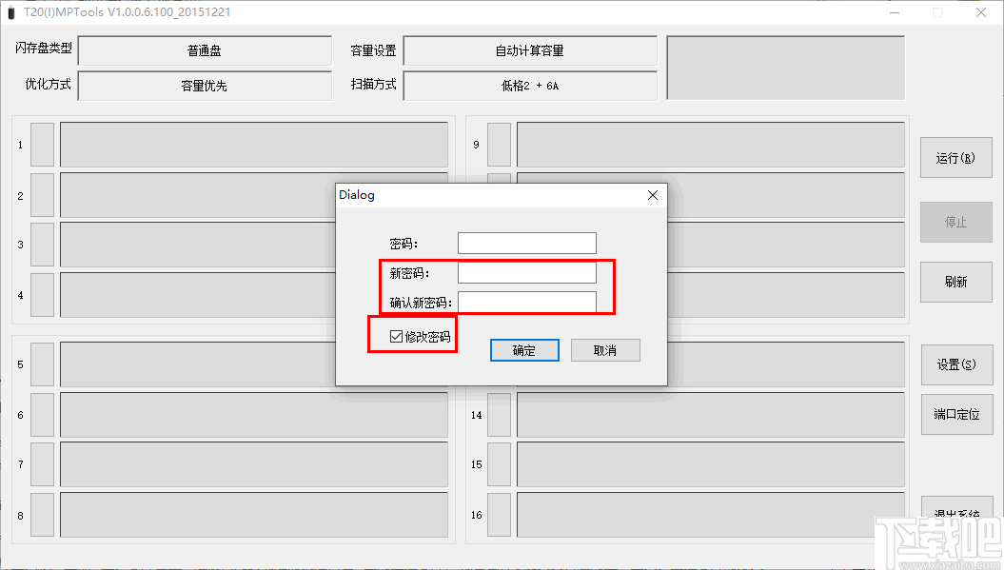Cancel the dialog with 取消
Image resolution: width=1004 pixels, height=570 pixels.
pos(605,350)
